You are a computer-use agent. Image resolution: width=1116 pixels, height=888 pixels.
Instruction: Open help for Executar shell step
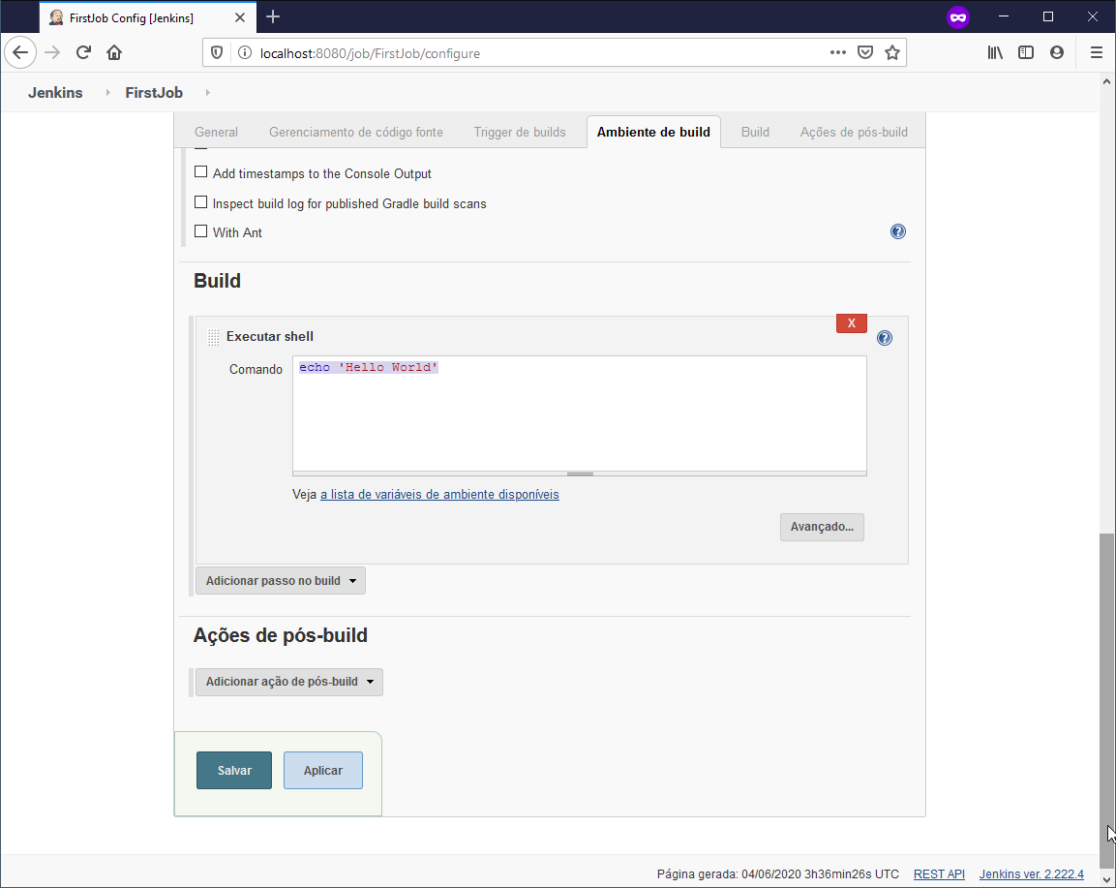click(x=884, y=338)
